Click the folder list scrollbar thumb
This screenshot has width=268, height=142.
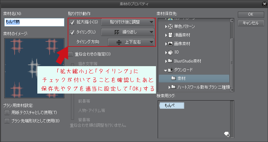pos(232,63)
